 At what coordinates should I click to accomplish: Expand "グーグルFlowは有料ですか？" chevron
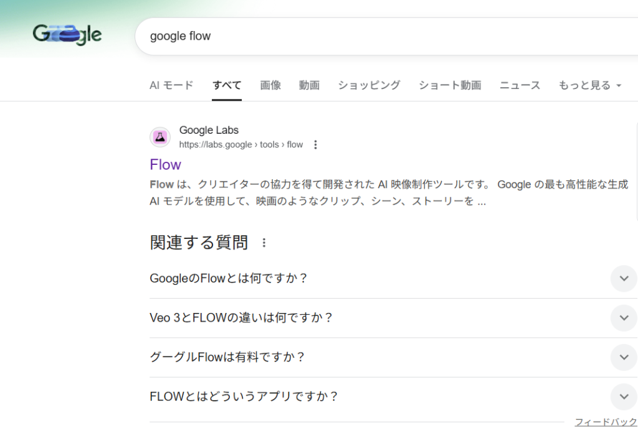pos(624,357)
